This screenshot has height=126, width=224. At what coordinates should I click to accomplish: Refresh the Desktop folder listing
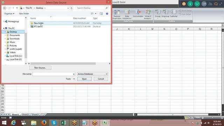[71, 8]
